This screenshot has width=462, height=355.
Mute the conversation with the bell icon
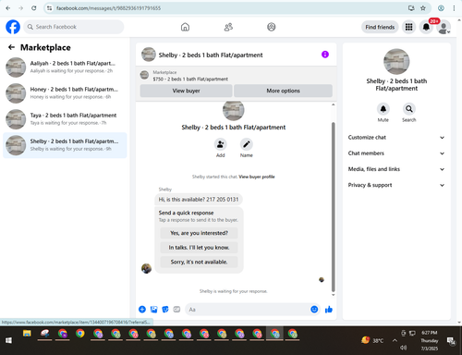tap(383, 109)
